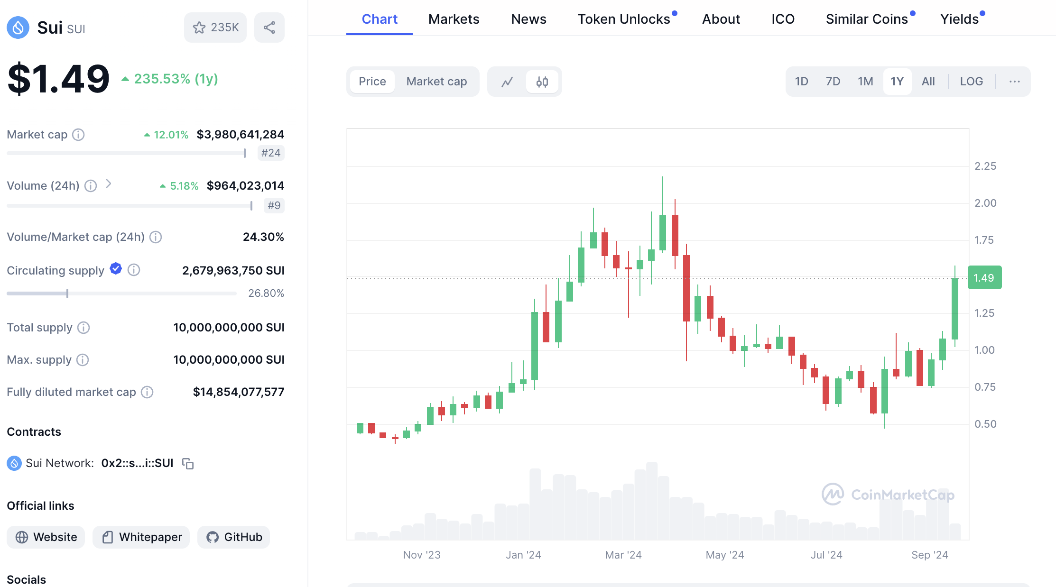Click the $14,854,077,577 diluted cap value

pyautogui.click(x=239, y=392)
